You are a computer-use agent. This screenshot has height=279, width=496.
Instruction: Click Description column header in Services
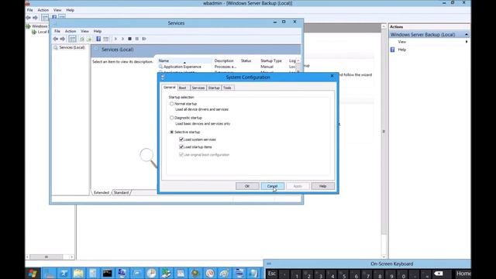coord(224,60)
